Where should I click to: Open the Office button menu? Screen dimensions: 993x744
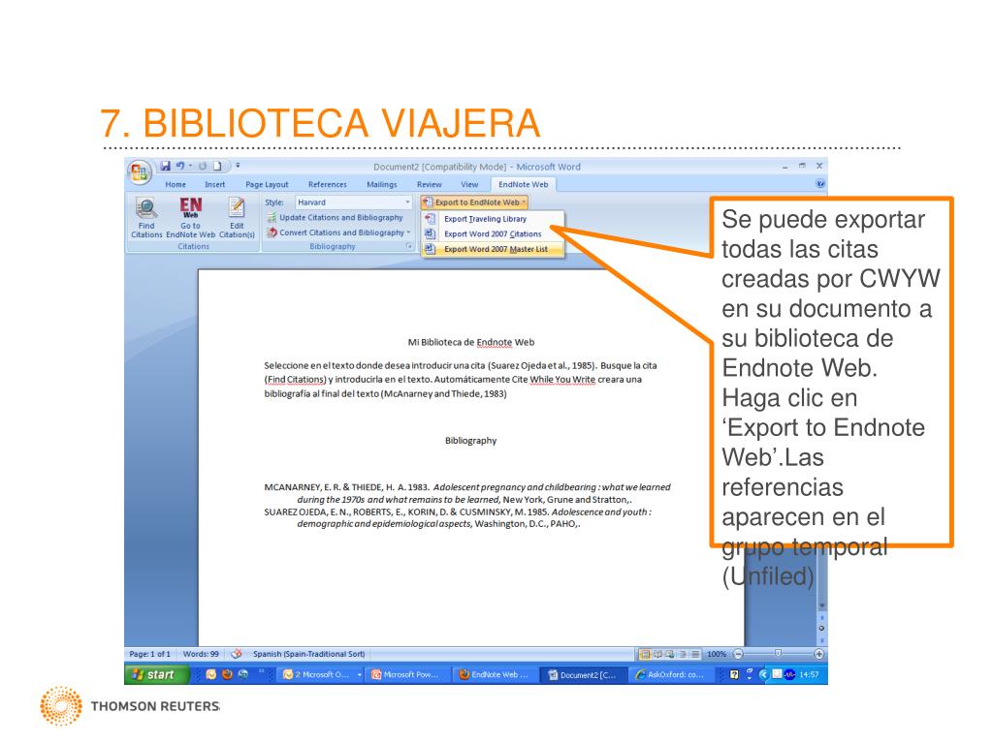(x=139, y=172)
